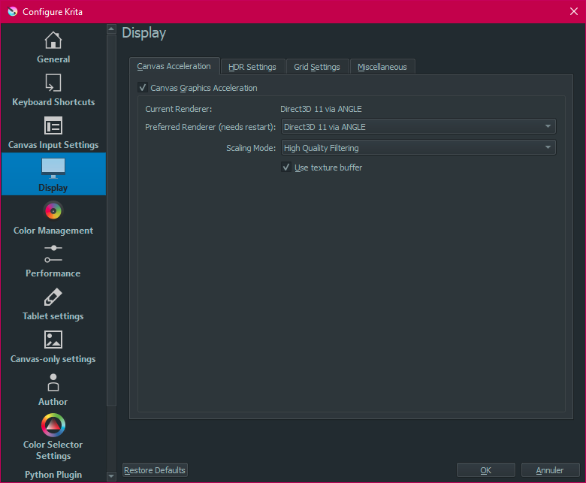Open Color Management color wheel icon
The width and height of the screenshot is (586, 483).
[x=53, y=211]
